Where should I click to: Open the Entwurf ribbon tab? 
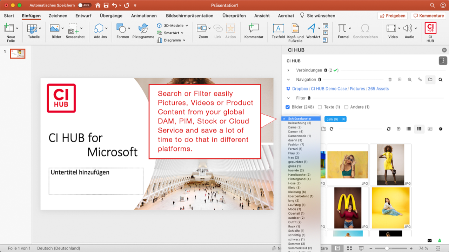[x=83, y=16]
